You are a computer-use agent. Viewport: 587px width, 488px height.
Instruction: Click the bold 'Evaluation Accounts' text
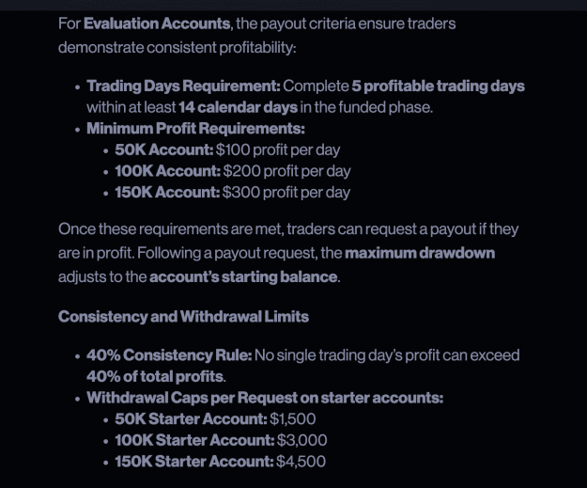coord(157,24)
